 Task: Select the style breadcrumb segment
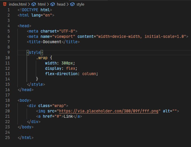point(80,4)
